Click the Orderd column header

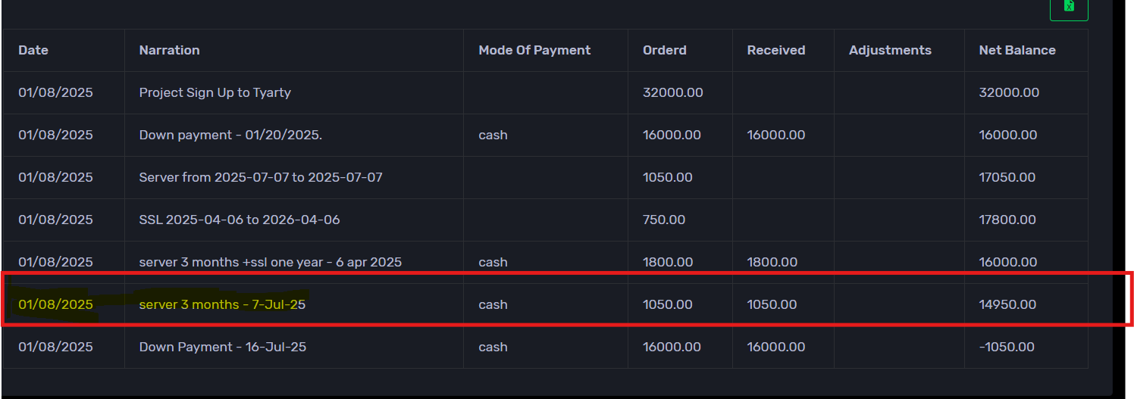664,50
